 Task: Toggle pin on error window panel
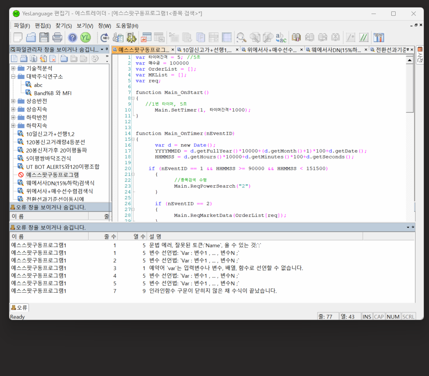[413, 227]
